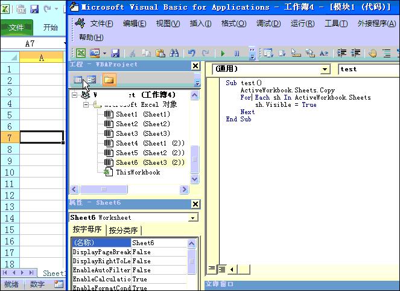Toggle Folders view in project pane

[109, 80]
